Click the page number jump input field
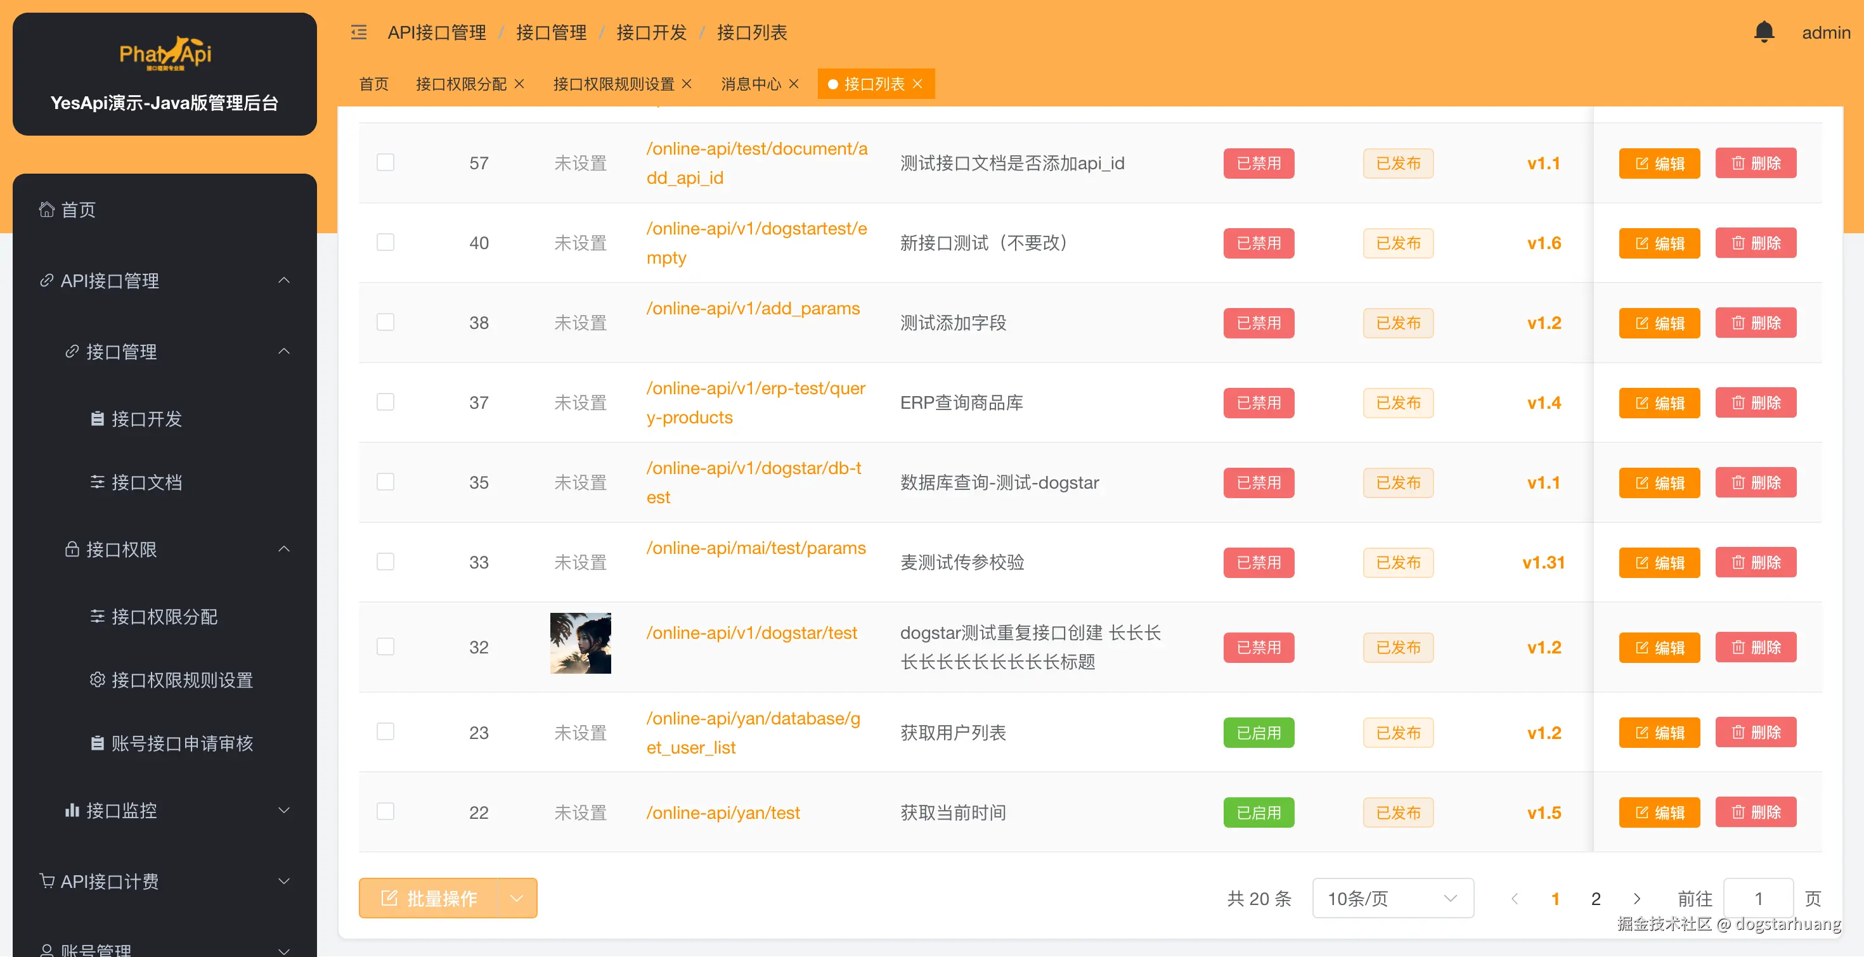Viewport: 1864px width, 957px height. point(1757,899)
